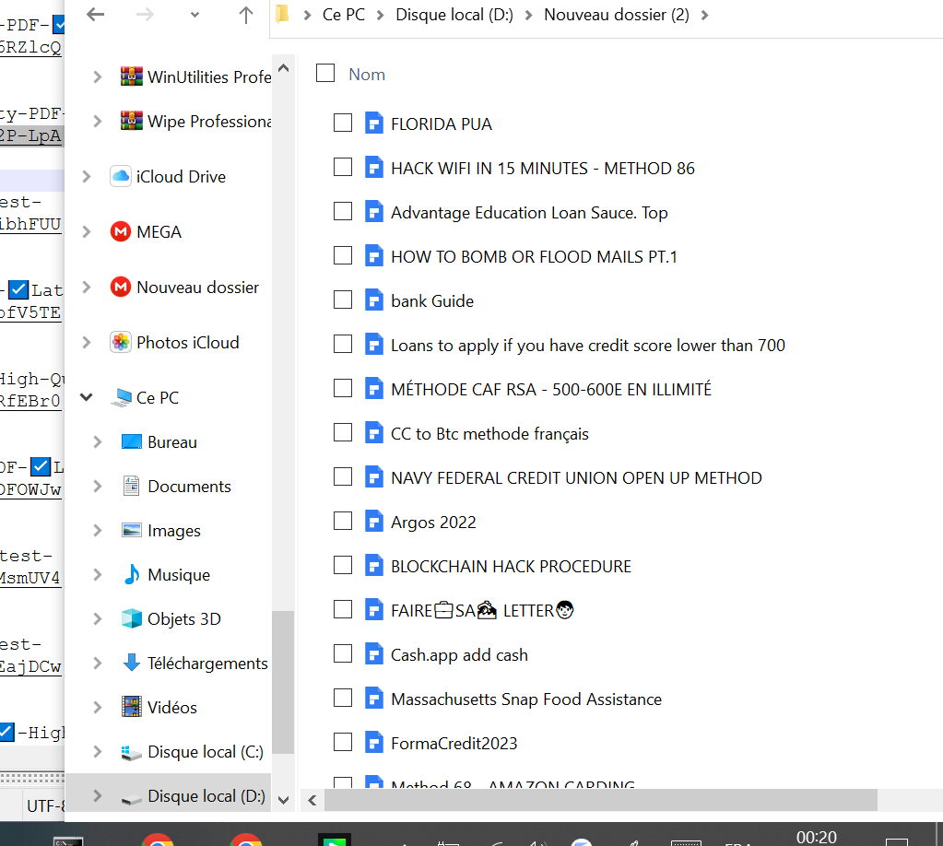Screen dimensions: 943x846
Task: Tick the HOW TO BOMB OR FLOOD MAILS checkbox
Action: (x=343, y=255)
